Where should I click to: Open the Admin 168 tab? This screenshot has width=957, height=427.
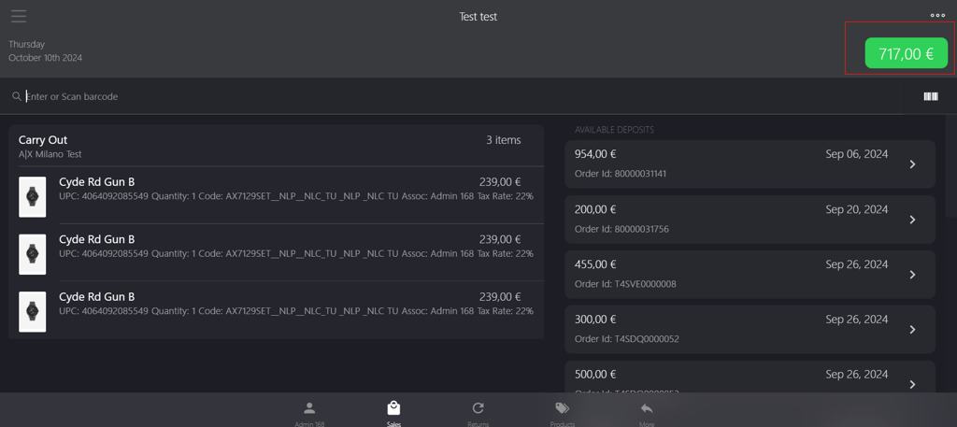309,414
